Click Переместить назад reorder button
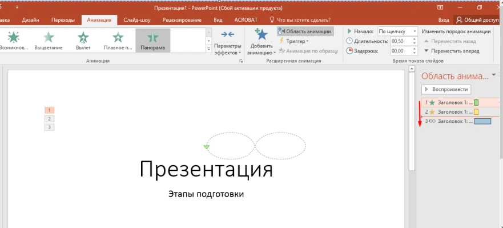 tap(450, 41)
